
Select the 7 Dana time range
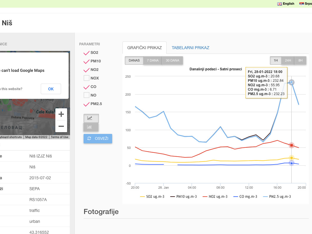(152, 60)
